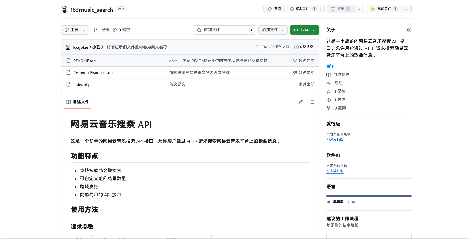Click the 翻译 link under the About description
Image resolution: width=469 pixels, height=239 pixels.
[x=330, y=66]
